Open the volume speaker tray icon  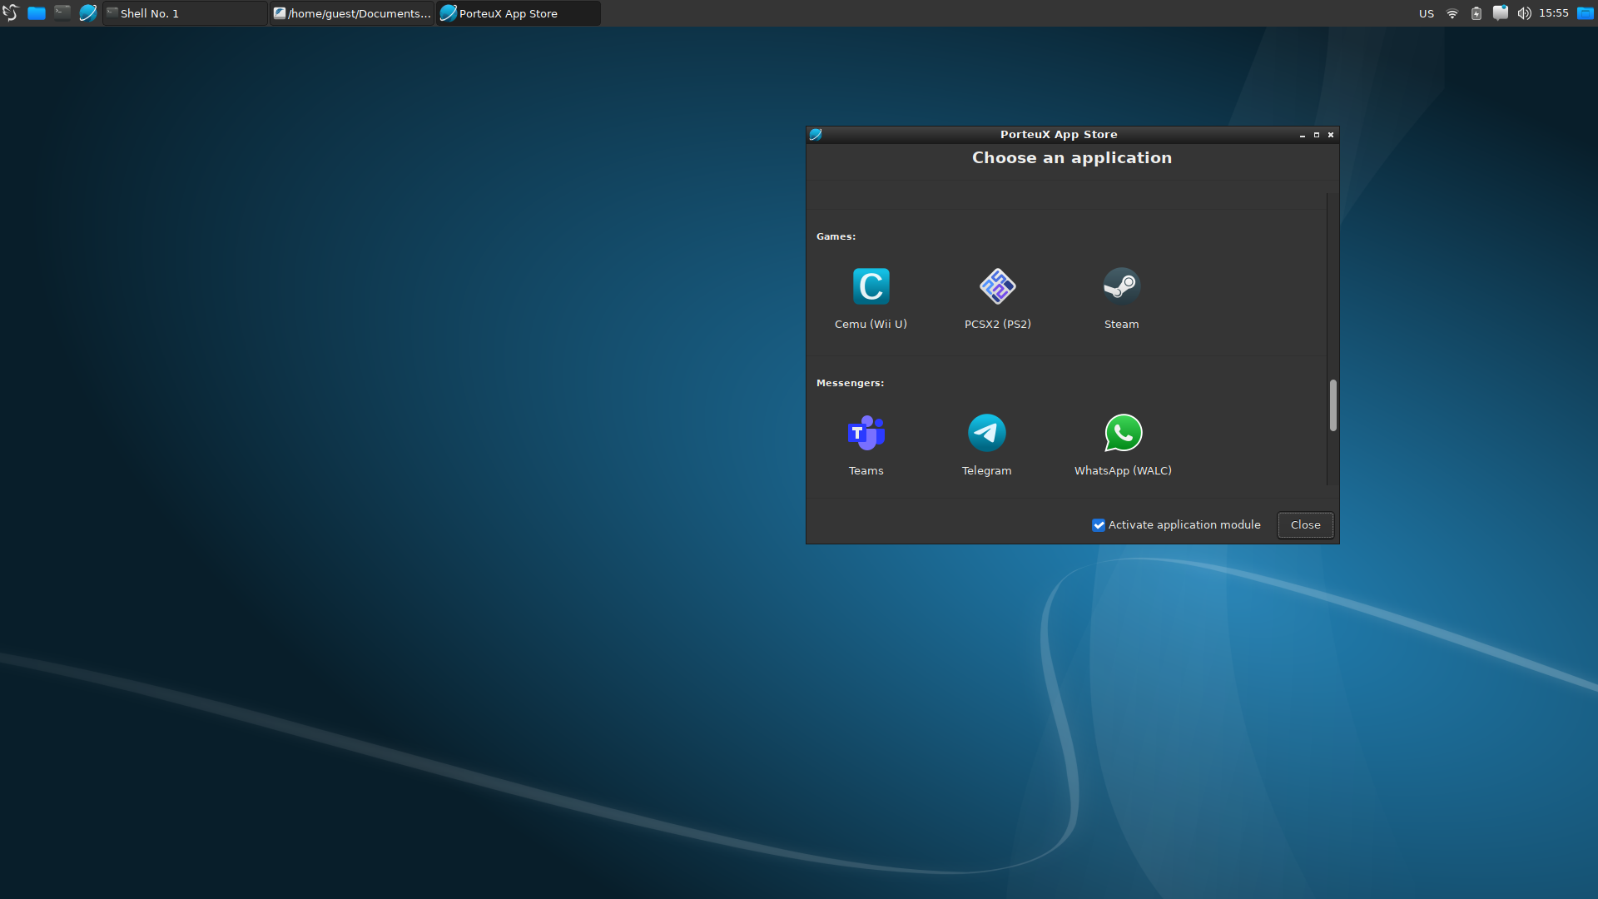tap(1524, 13)
